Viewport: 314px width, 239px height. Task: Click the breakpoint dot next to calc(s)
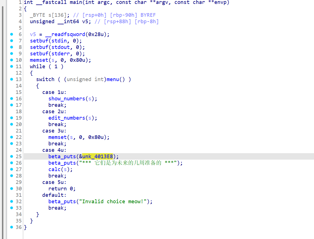point(11,169)
